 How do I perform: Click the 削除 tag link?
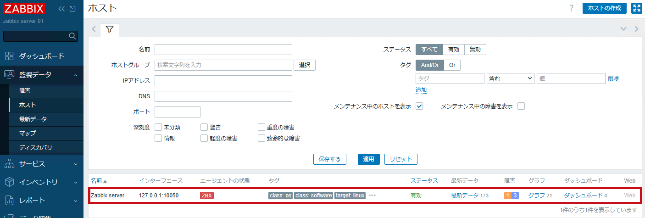(x=613, y=78)
